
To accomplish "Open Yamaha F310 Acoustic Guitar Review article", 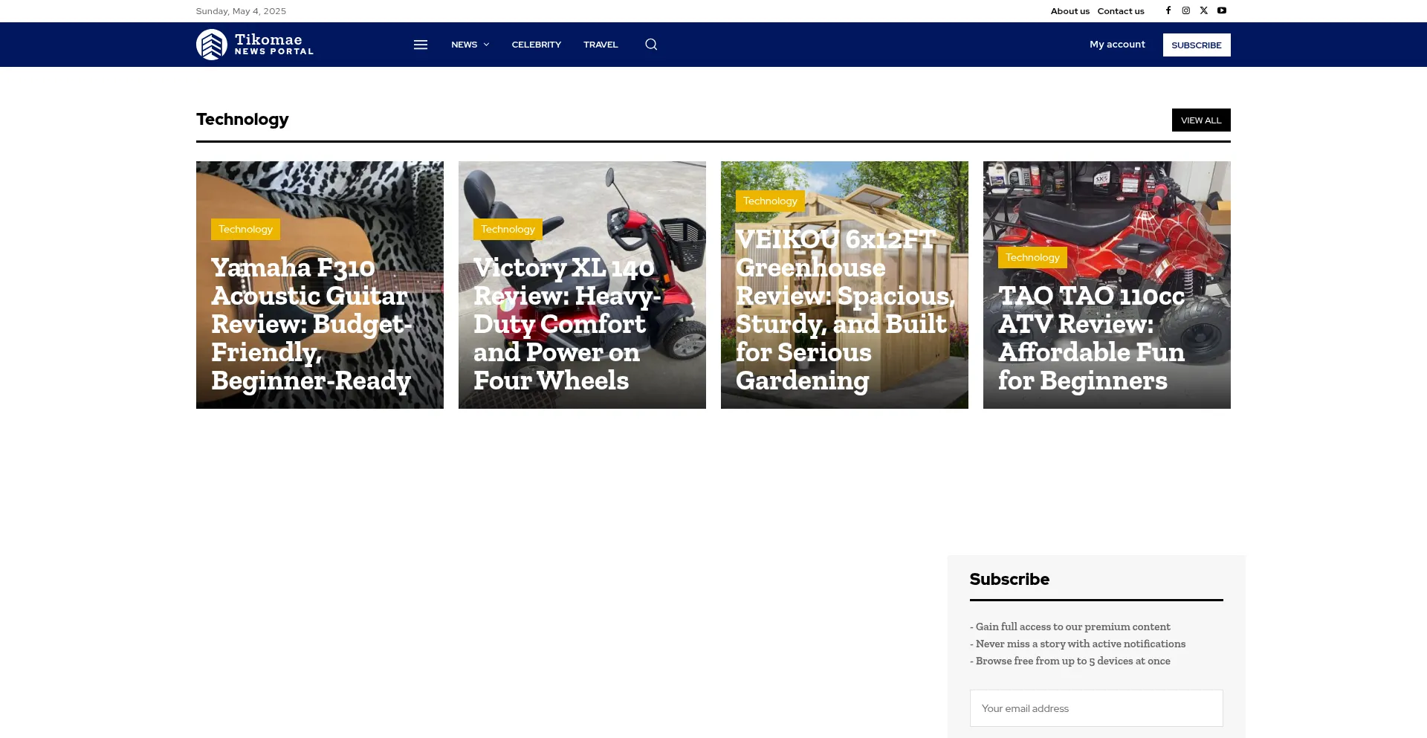I will click(x=311, y=324).
